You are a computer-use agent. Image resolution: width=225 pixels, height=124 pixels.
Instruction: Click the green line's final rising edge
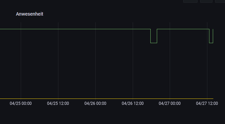click(x=213, y=36)
